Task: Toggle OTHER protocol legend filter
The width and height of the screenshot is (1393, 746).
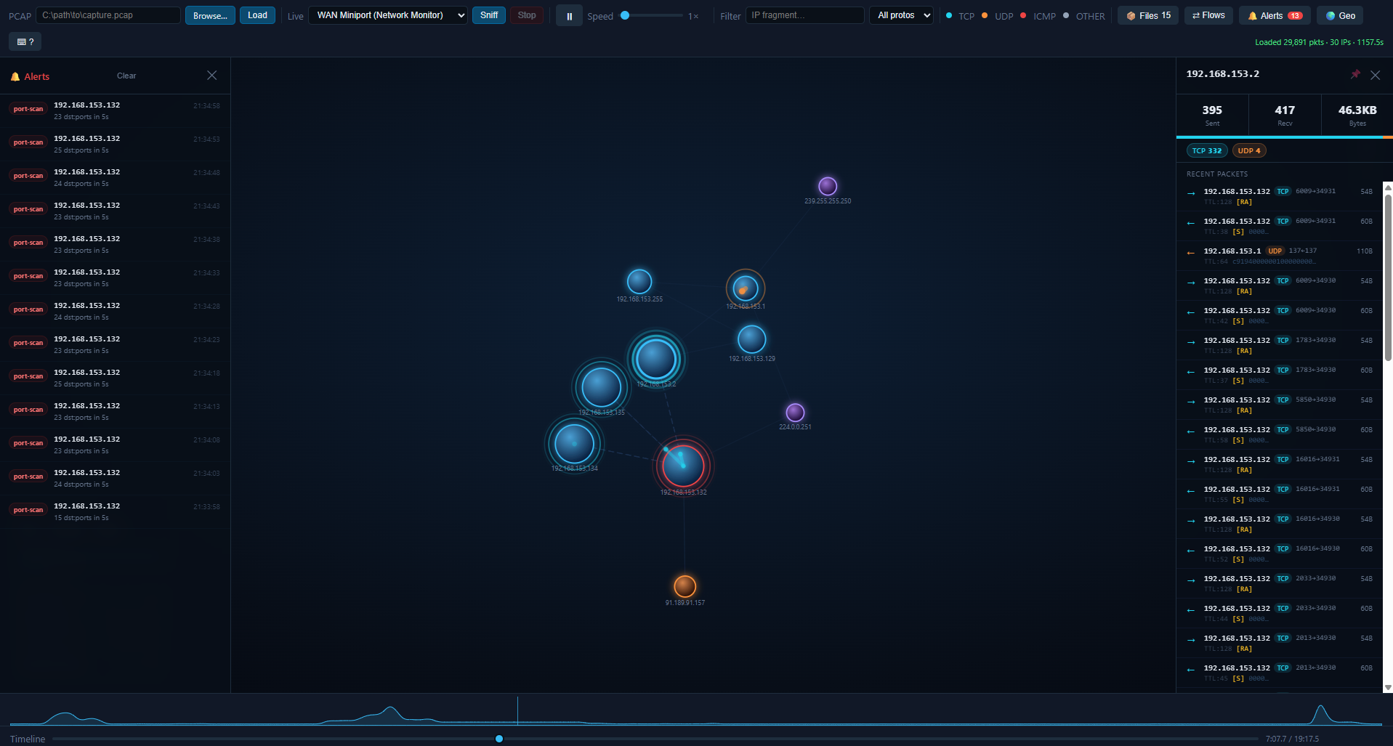Action: click(1083, 16)
